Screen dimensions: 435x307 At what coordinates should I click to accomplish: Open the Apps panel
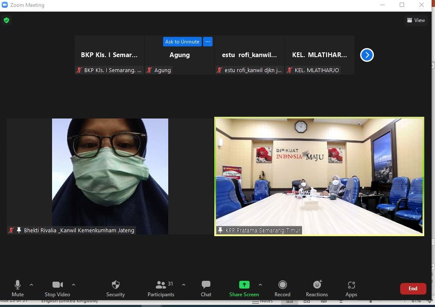pyautogui.click(x=351, y=288)
